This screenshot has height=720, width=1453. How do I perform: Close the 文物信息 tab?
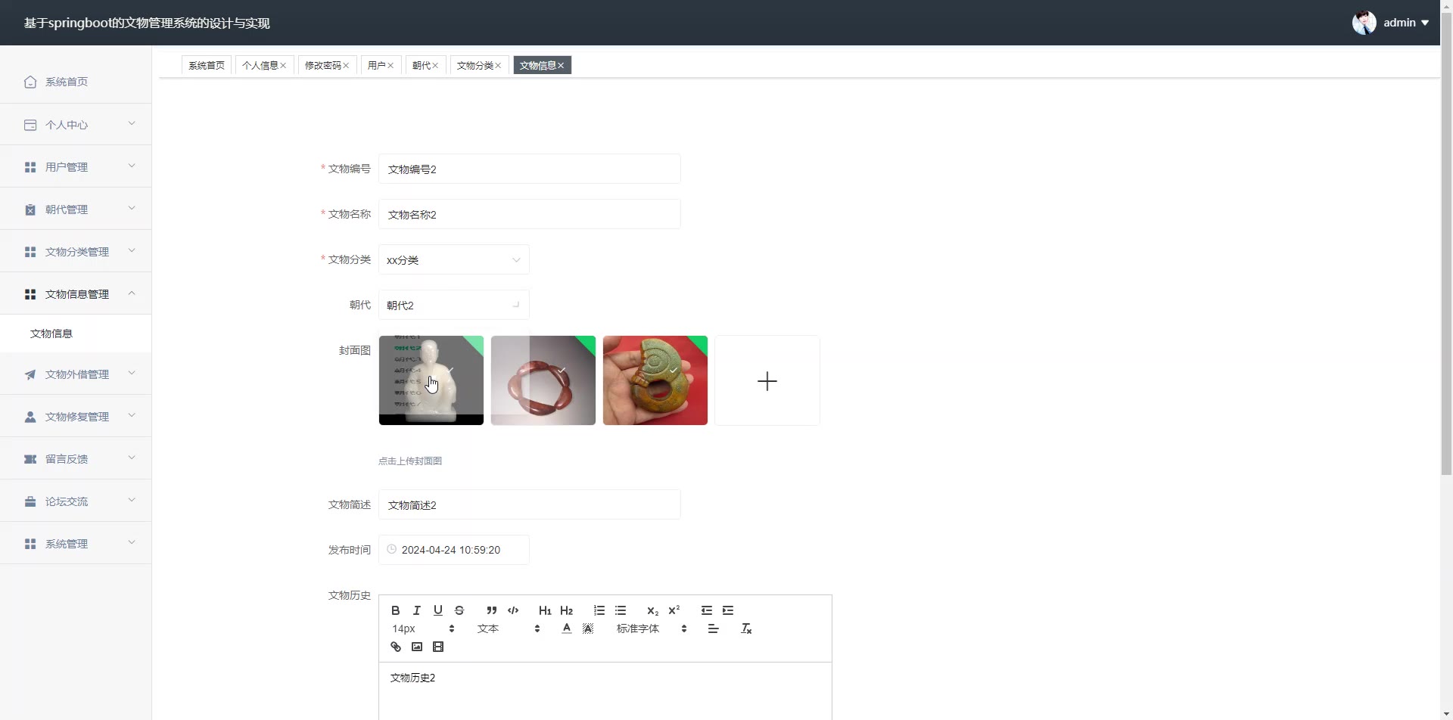click(561, 66)
